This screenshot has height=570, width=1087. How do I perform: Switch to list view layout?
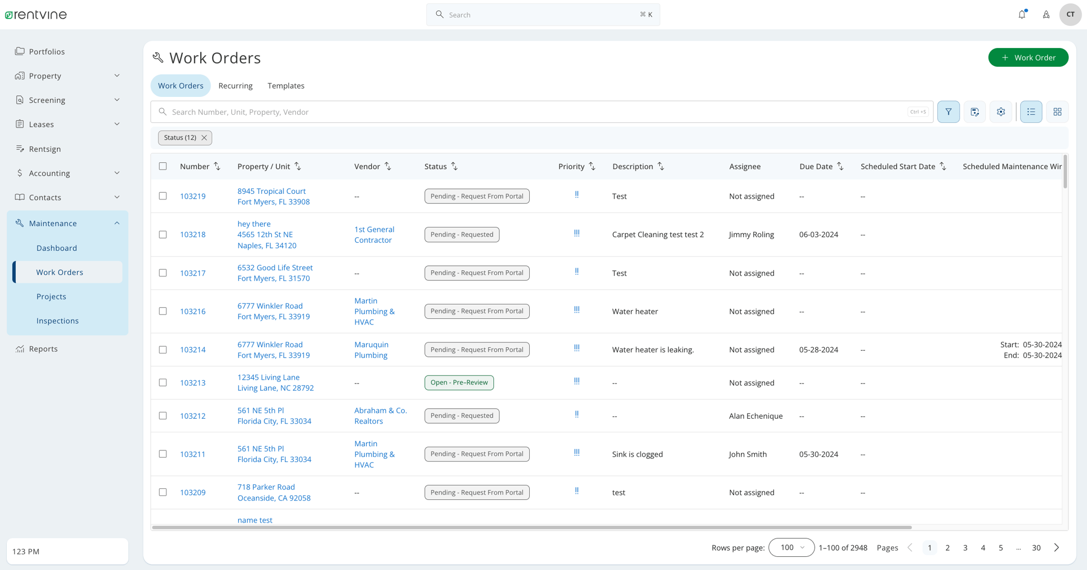click(x=1031, y=112)
